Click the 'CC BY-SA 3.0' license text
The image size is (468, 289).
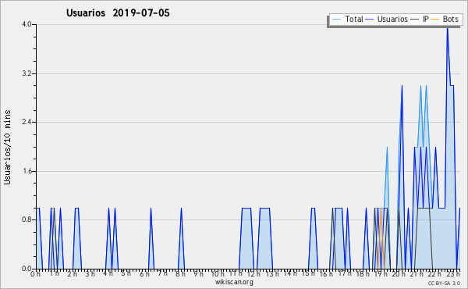coord(444,284)
